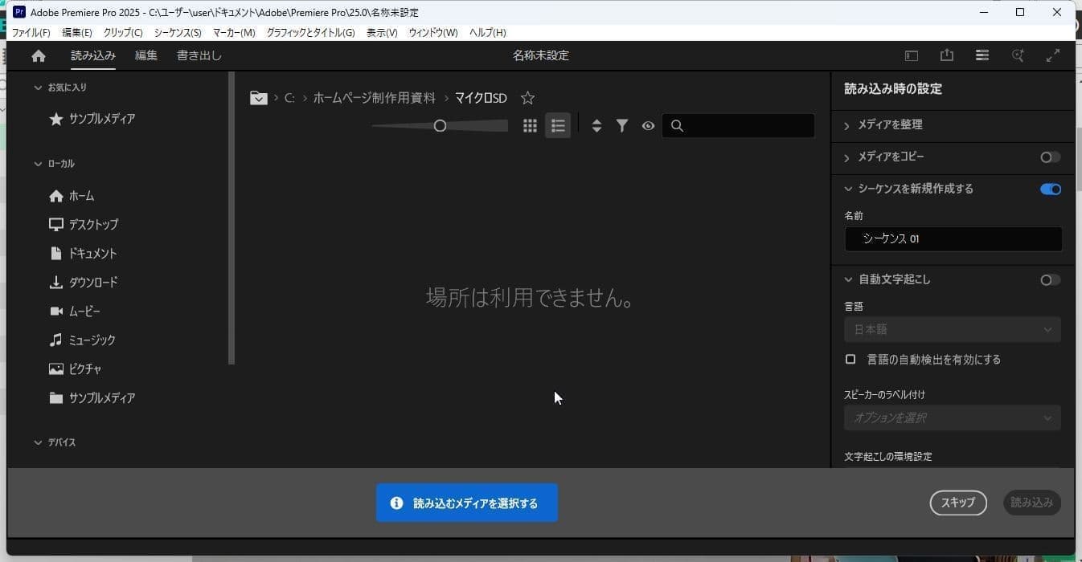The width and height of the screenshot is (1082, 562).
Task: Open the file type filter icon
Action: [x=622, y=126]
